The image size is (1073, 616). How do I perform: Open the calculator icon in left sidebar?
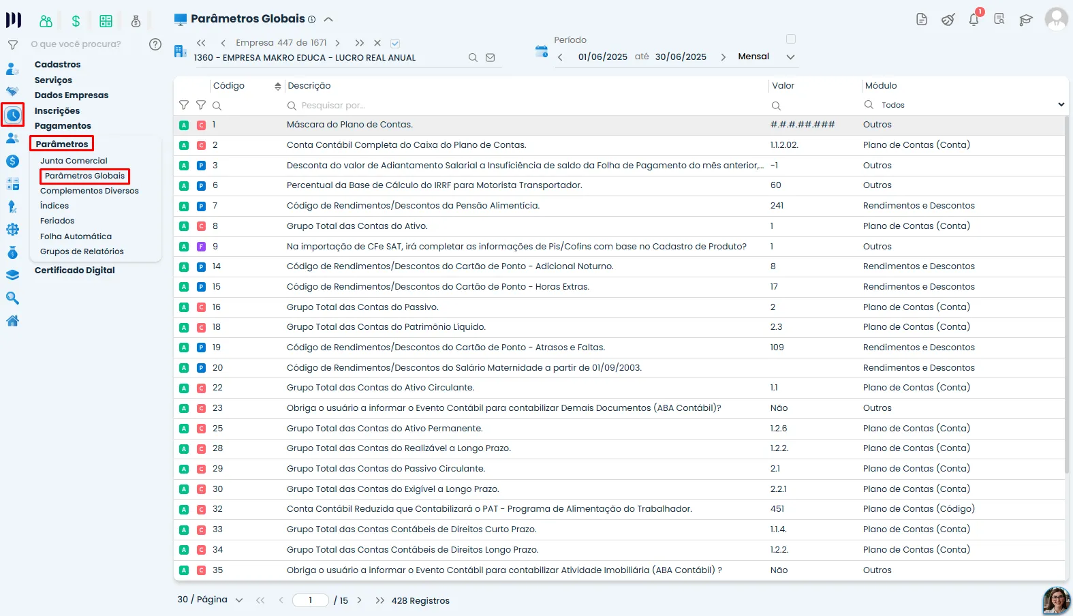(12, 184)
